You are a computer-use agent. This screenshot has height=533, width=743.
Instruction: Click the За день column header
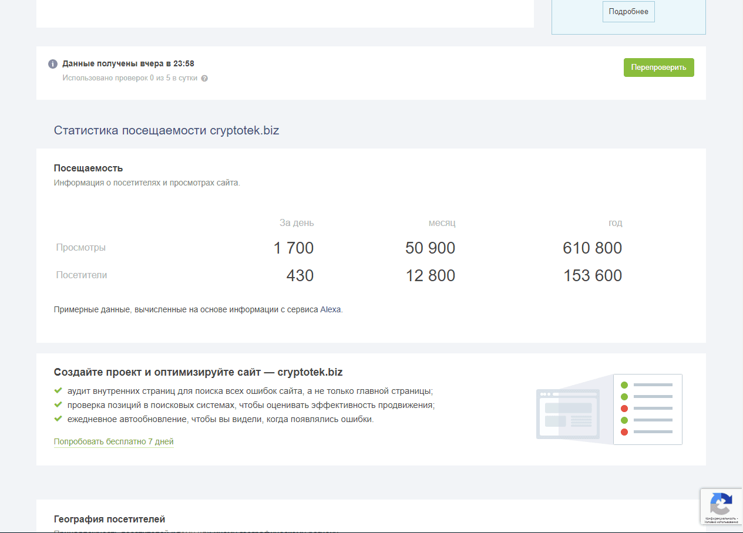click(297, 223)
